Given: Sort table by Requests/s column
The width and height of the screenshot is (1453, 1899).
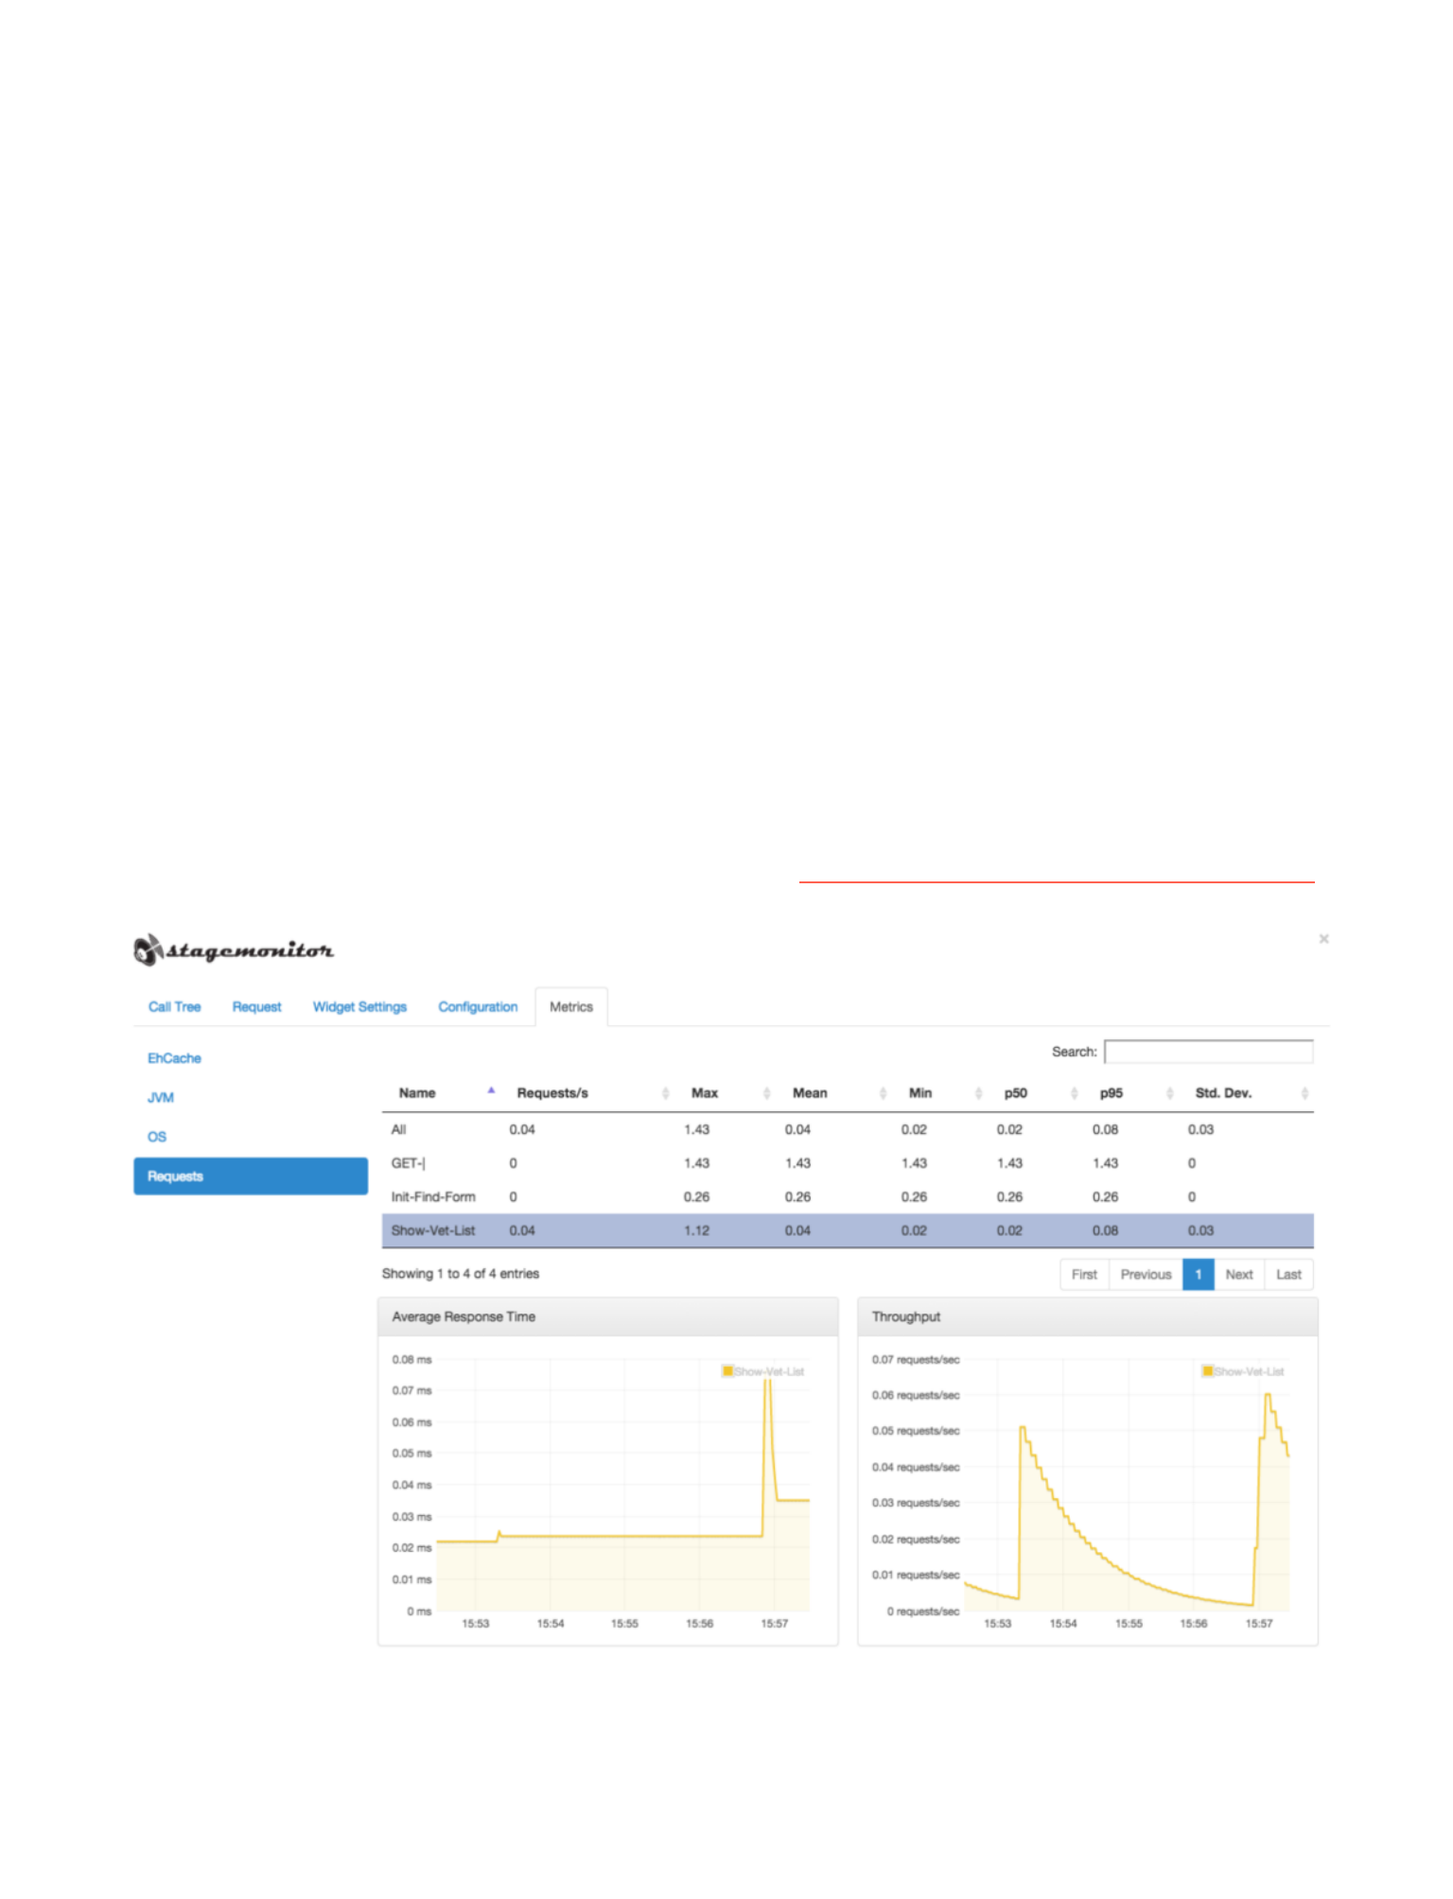Looking at the screenshot, I should (587, 1093).
